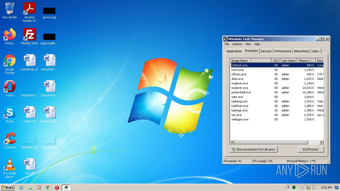The width and height of the screenshot is (340, 191).
Task: Switch to the Users tab
Action: pos(315,51)
